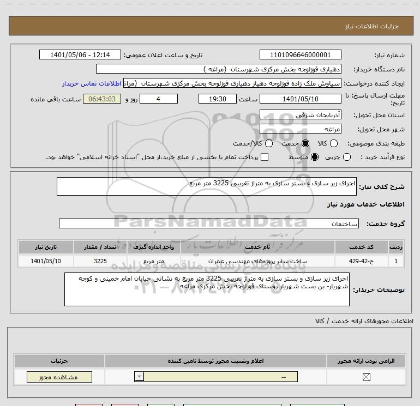Choose the جزیی purchase type

pyautogui.click(x=346, y=157)
